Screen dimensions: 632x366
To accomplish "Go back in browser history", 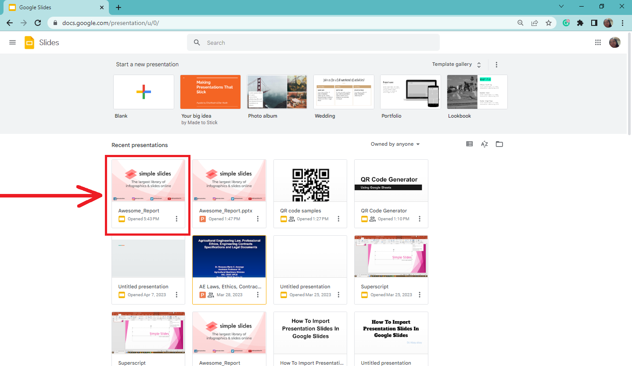I will 10,23.
